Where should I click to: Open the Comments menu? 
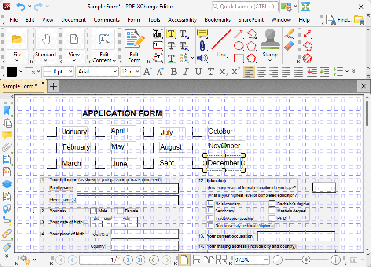pyautogui.click(x=107, y=20)
